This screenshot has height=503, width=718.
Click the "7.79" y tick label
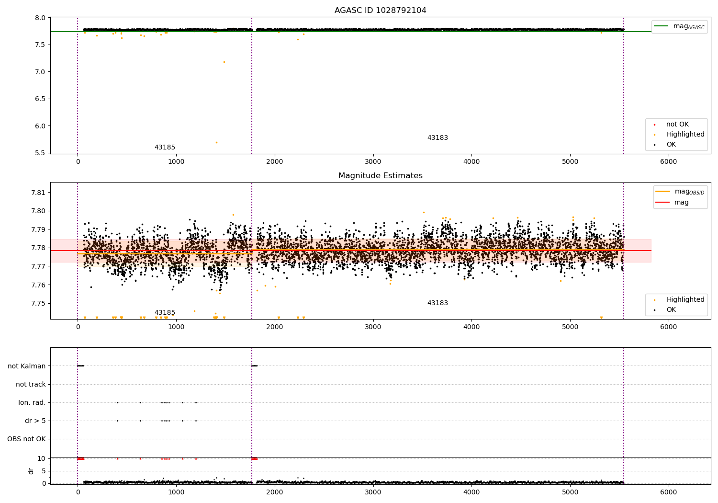(38, 229)
